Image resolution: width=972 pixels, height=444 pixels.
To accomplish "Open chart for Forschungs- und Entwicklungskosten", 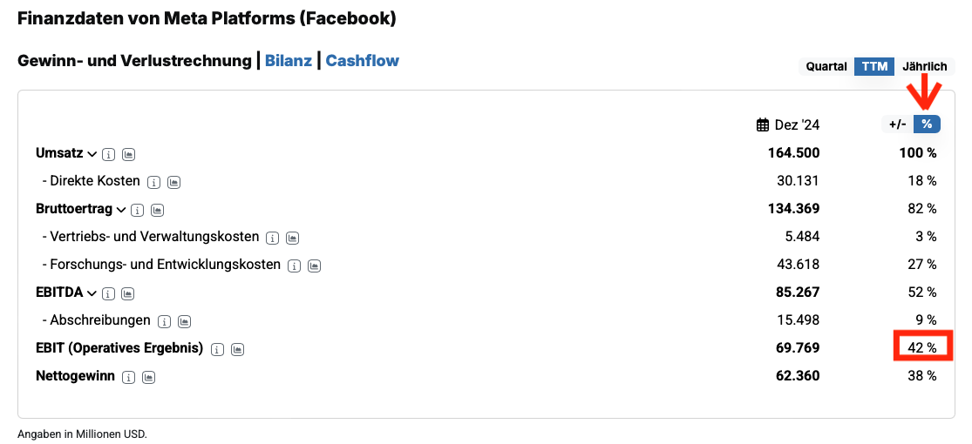I will coord(315,266).
